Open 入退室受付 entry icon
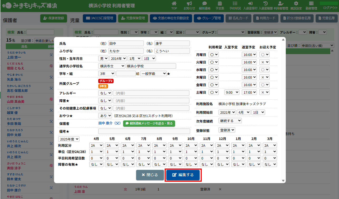339x199 pixels. point(250,5)
